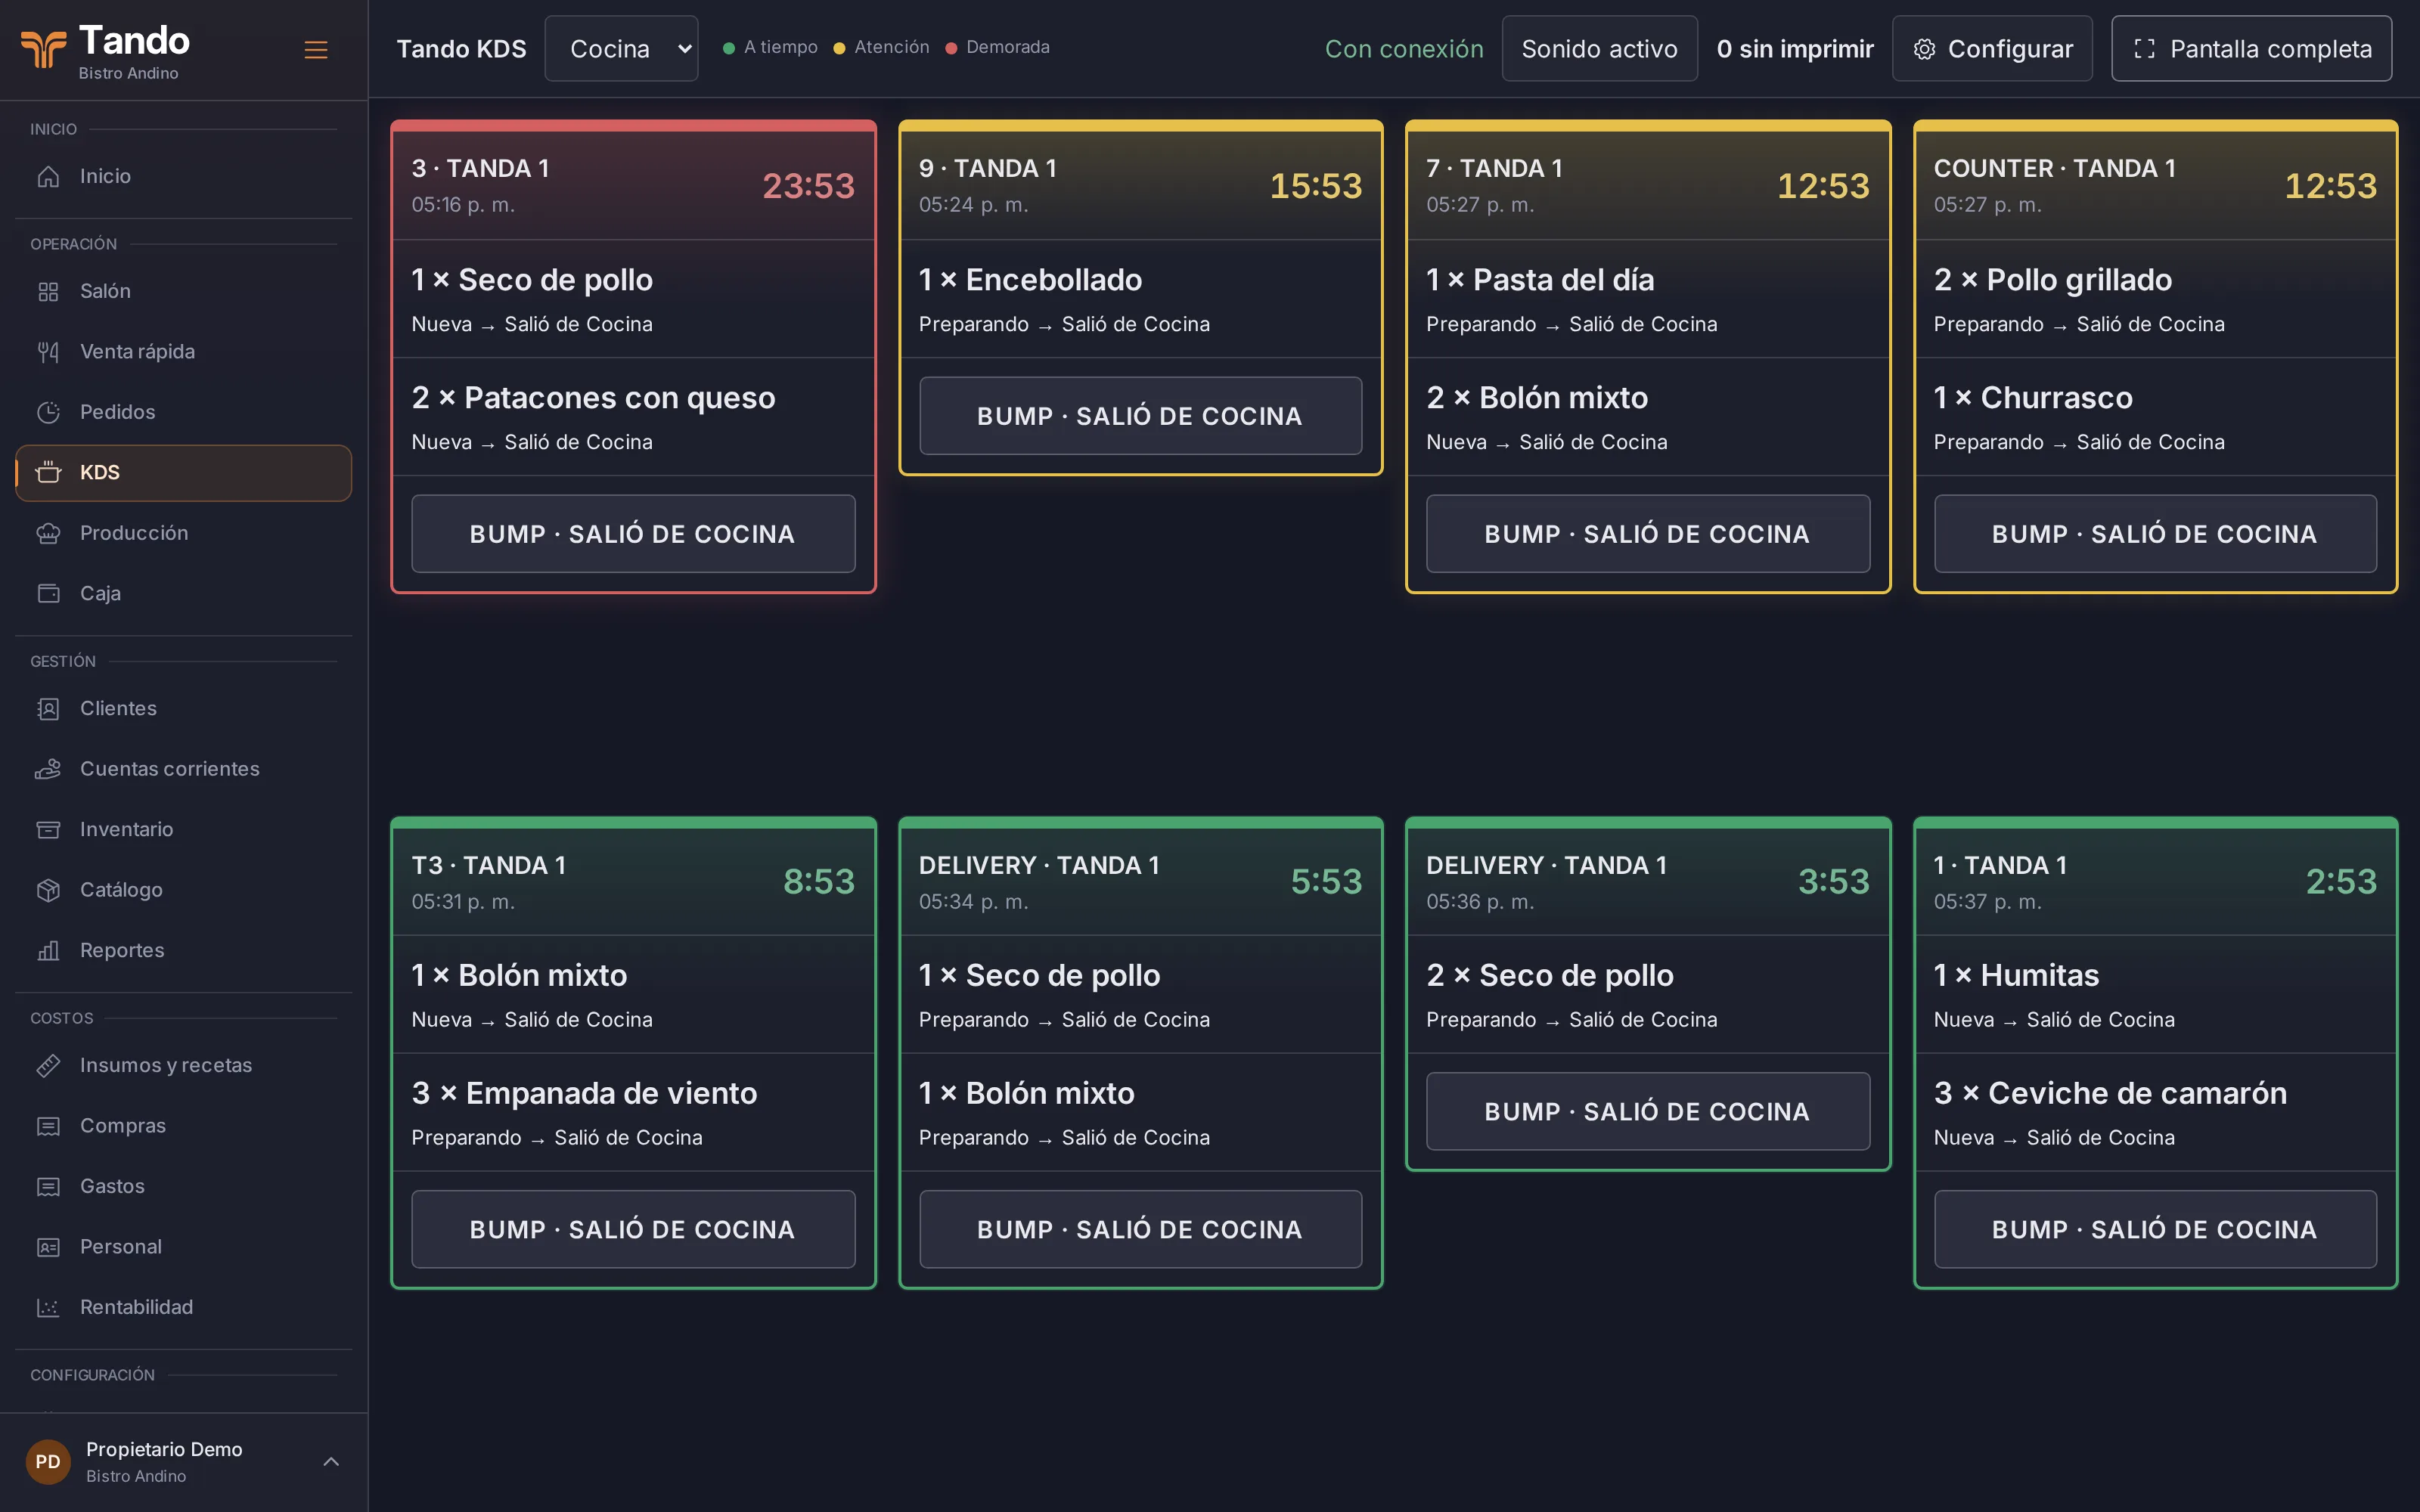Click the 0 sin imprimir status
This screenshot has width=2420, height=1512.
pyautogui.click(x=1795, y=49)
